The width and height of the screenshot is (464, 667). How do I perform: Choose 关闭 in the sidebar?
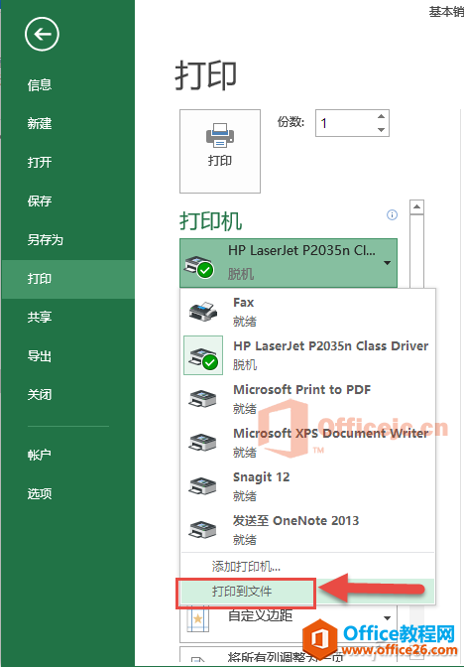pyautogui.click(x=40, y=395)
